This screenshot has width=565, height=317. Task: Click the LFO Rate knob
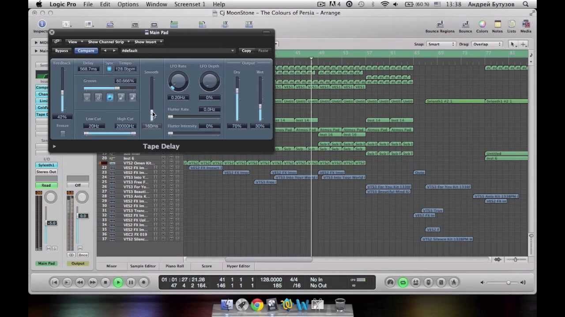pyautogui.click(x=178, y=82)
